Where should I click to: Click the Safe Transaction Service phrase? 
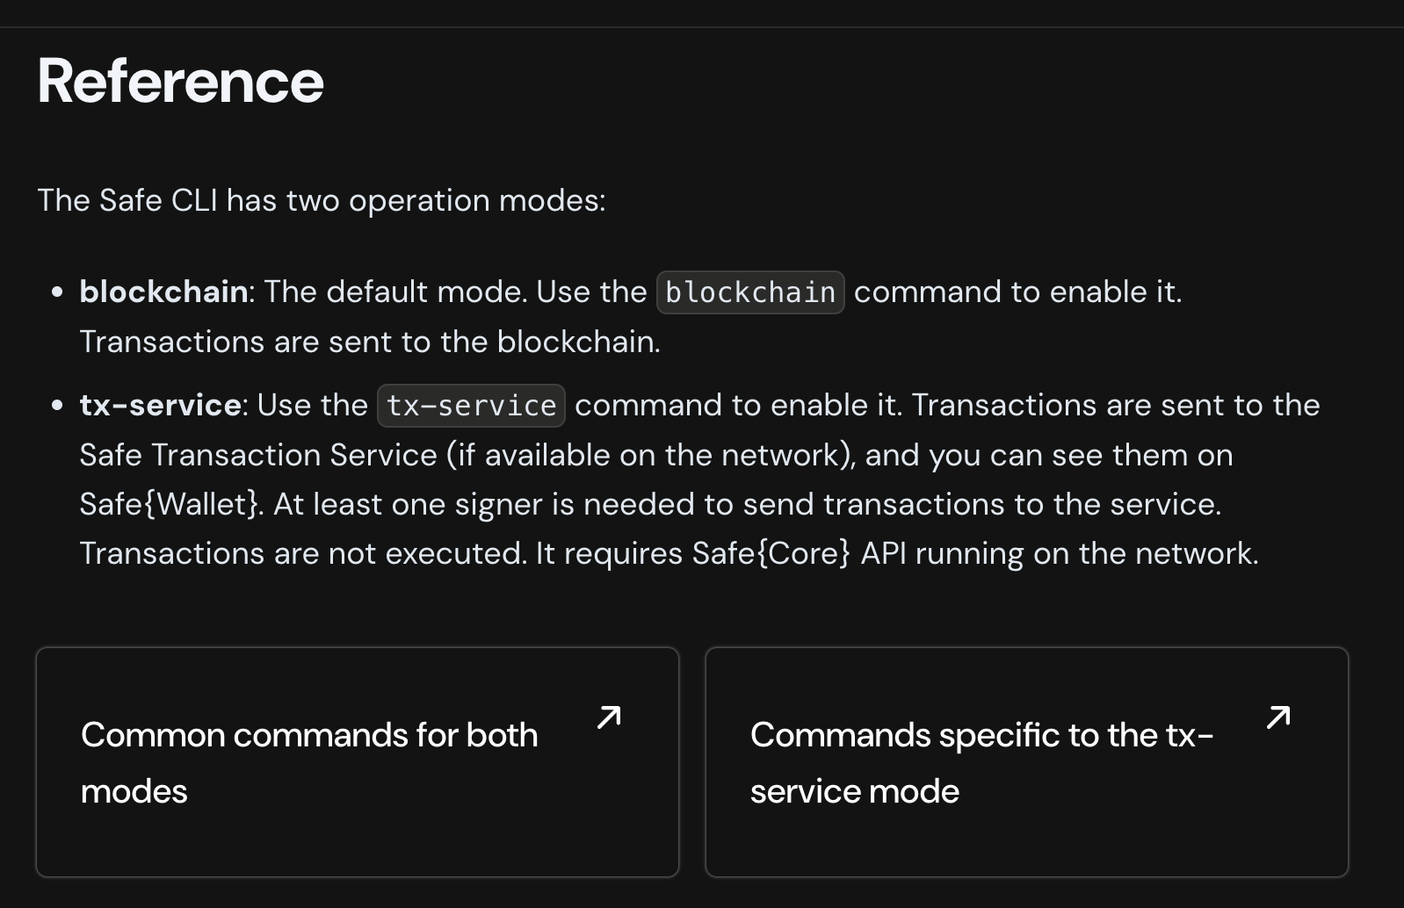258,455
